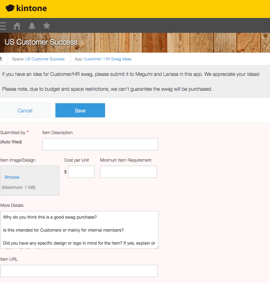270x283 pixels.
Task: Open the hamburger navigation menu
Action: 3,26
